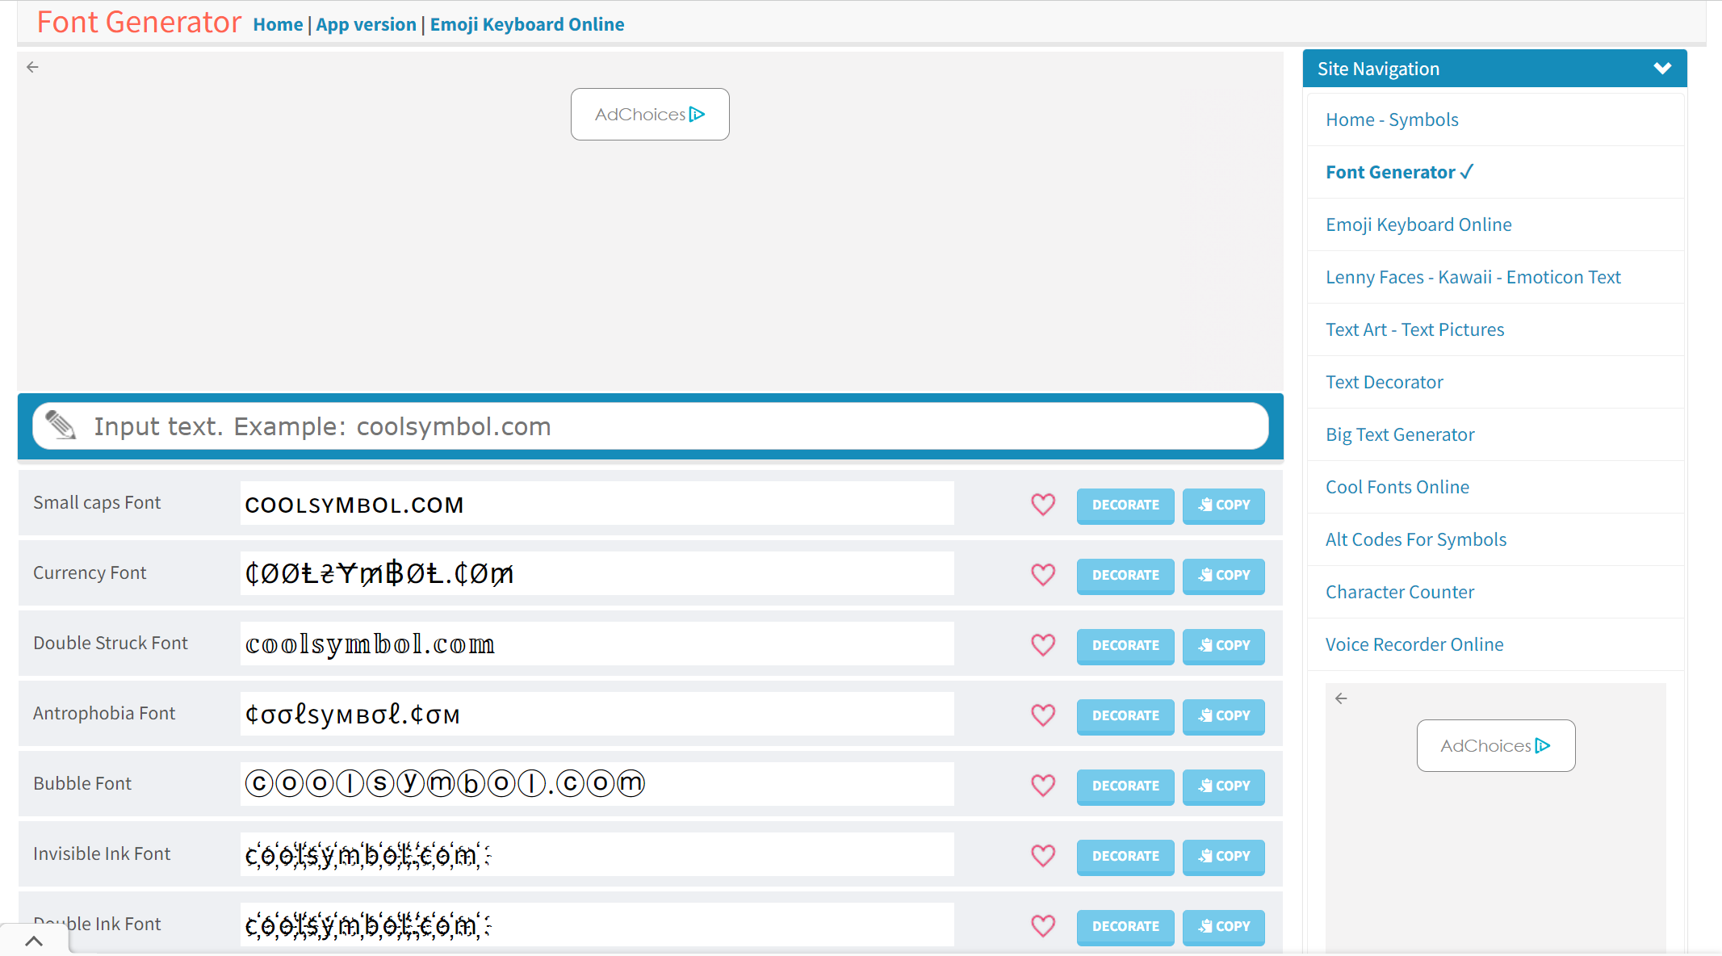Open the Home link in header

[278, 24]
